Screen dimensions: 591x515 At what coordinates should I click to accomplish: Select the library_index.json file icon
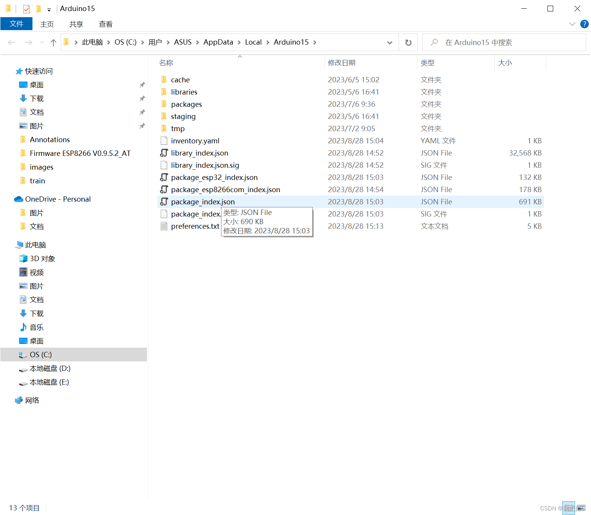[164, 153]
